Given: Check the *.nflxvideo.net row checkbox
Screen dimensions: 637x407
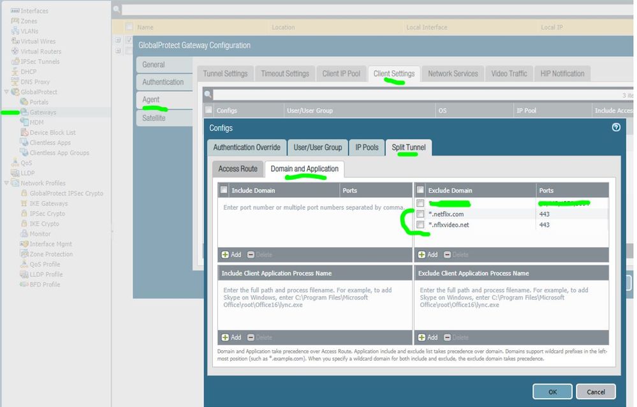Looking at the screenshot, I should pos(420,225).
